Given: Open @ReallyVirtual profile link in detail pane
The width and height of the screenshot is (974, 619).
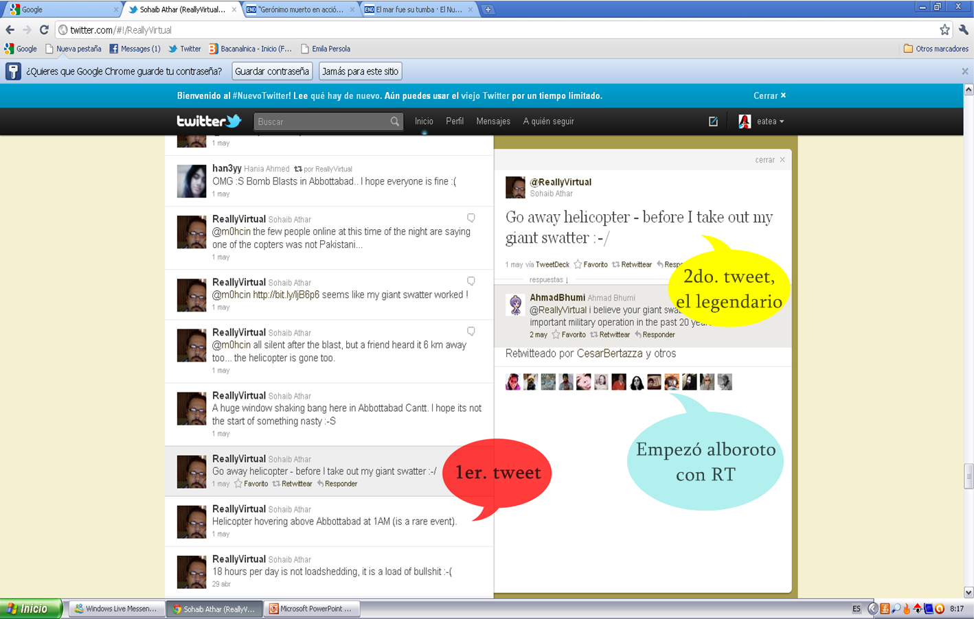Looking at the screenshot, I should tap(560, 182).
